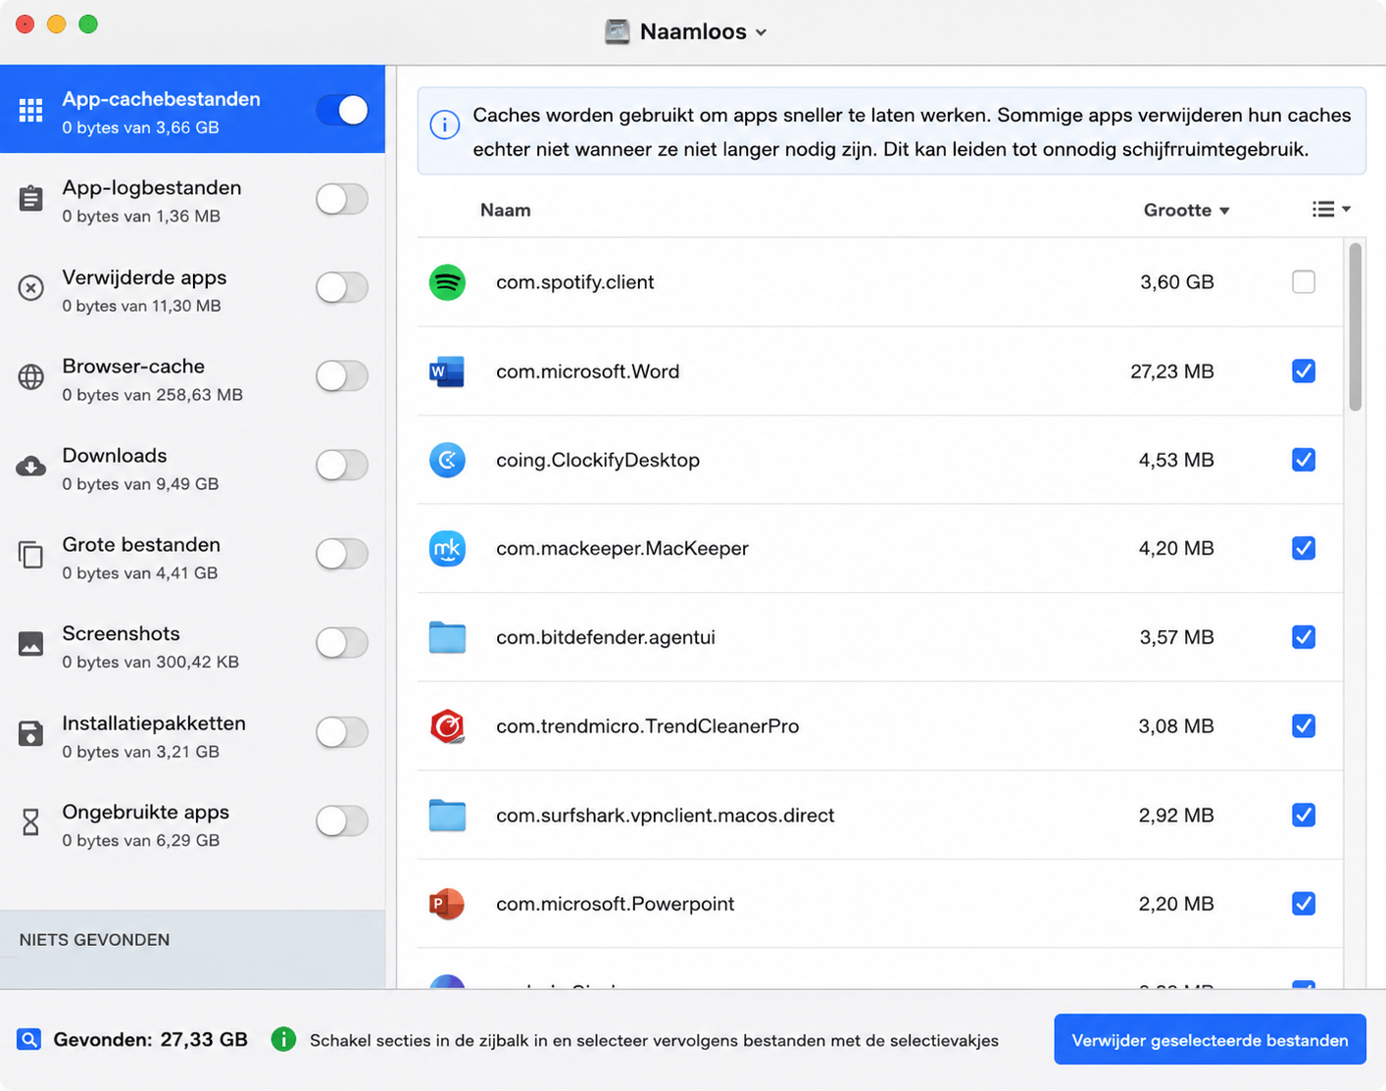Click the Gevonden: 27,33 GB status text

point(151,1040)
